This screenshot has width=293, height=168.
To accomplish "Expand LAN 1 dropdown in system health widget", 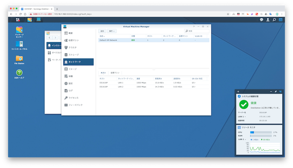I will pyautogui.click(x=242, y=117).
